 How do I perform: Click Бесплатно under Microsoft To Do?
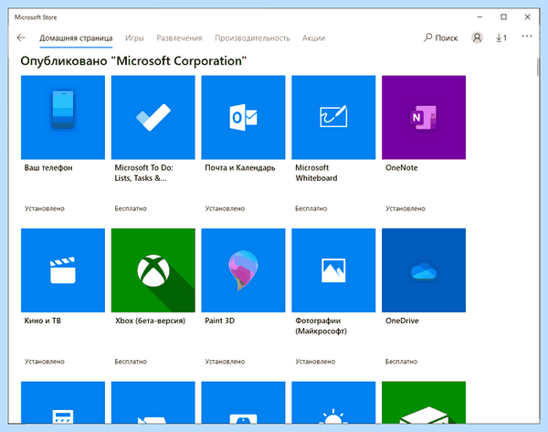click(x=131, y=208)
